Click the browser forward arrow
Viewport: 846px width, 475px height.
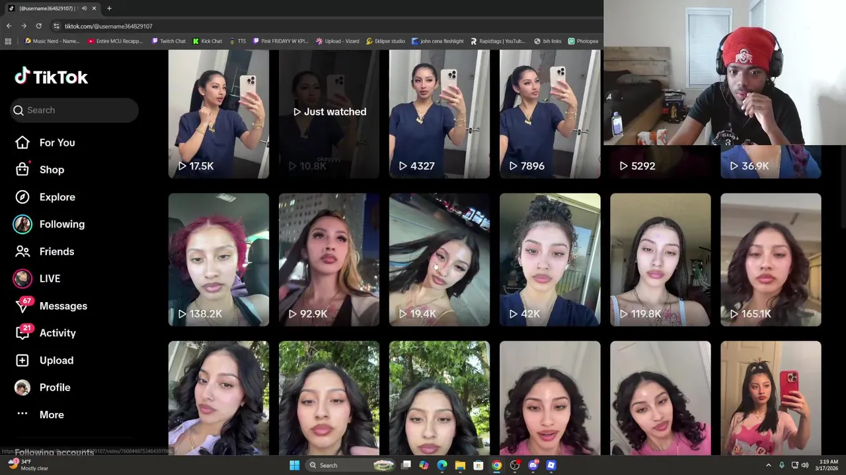(24, 26)
